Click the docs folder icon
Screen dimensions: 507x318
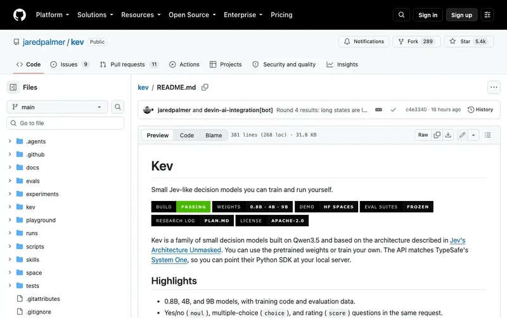click(20, 168)
